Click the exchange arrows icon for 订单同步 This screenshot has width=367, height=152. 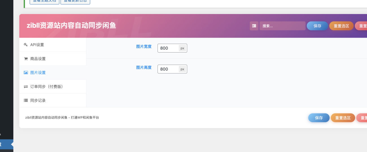(26, 87)
